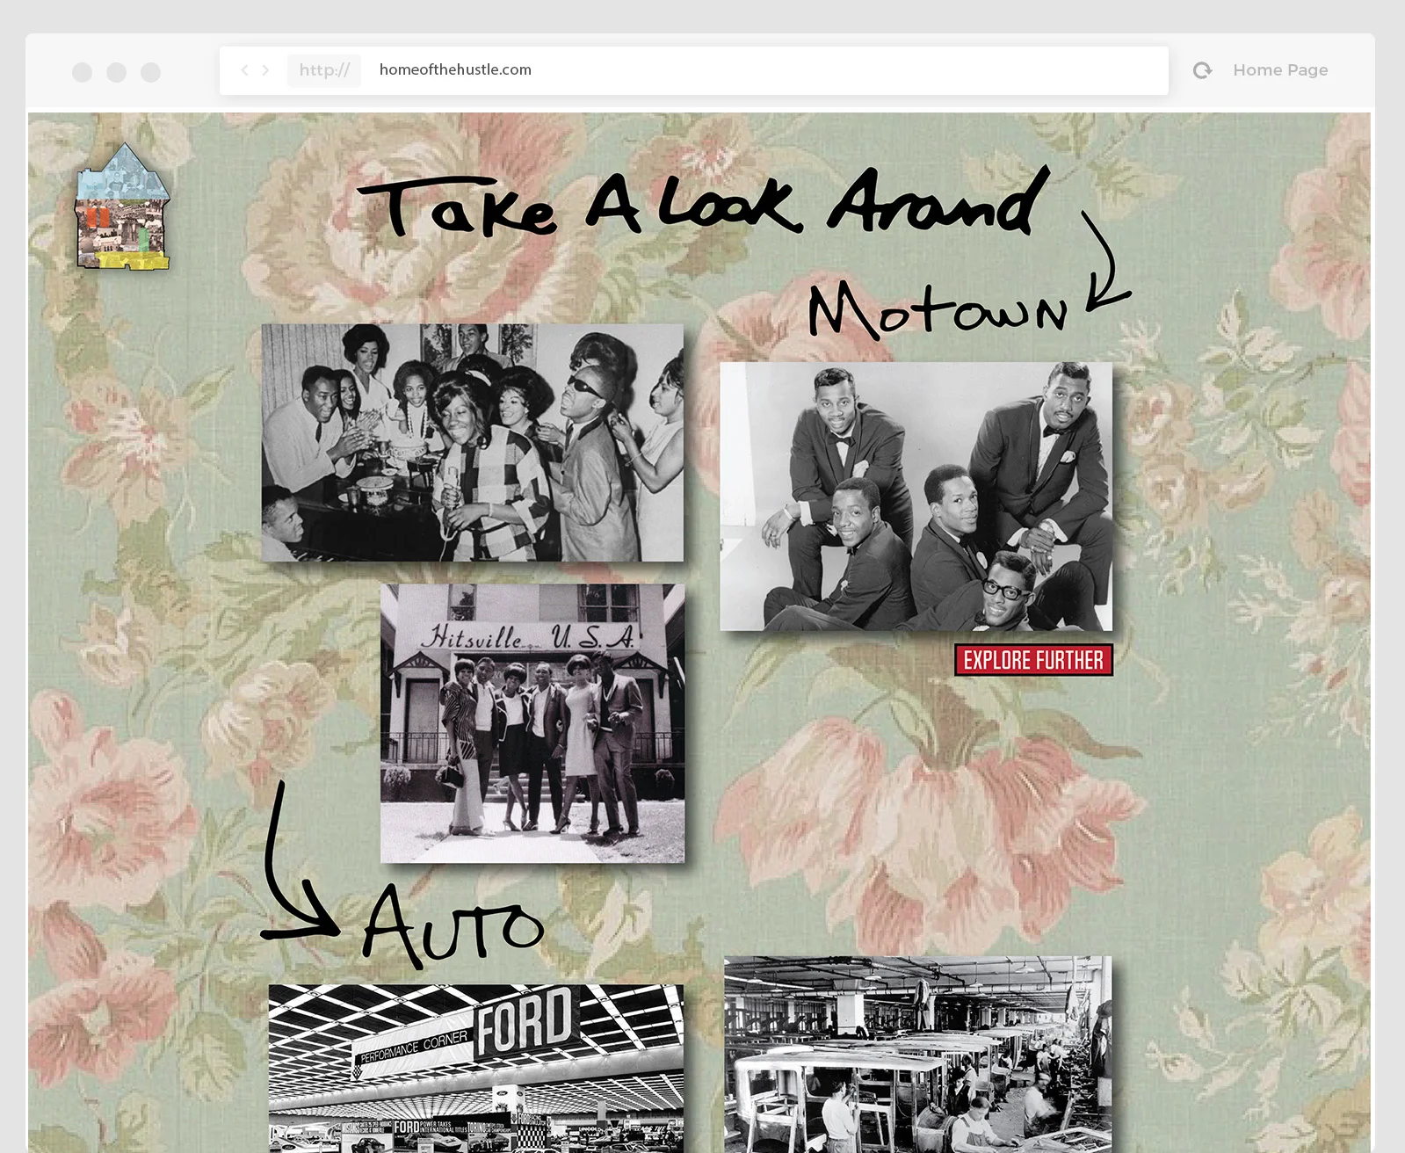Click the reload page icon
1405x1153 pixels.
click(x=1202, y=70)
